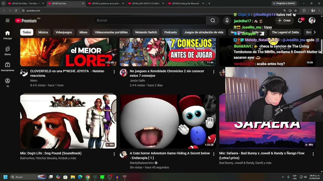
Task: Open Shorts from the sidebar
Action: pos(8,51)
